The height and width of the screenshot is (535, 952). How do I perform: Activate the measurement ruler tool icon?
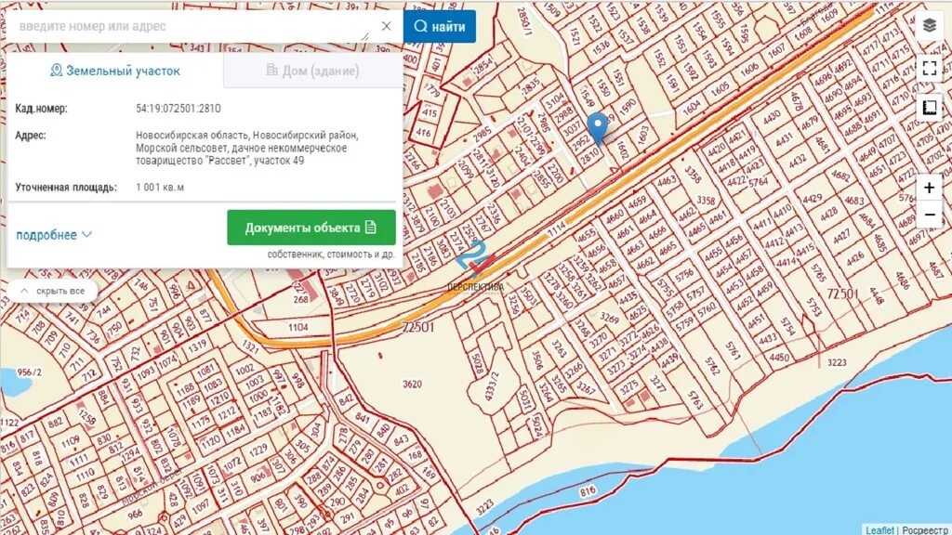(x=929, y=108)
